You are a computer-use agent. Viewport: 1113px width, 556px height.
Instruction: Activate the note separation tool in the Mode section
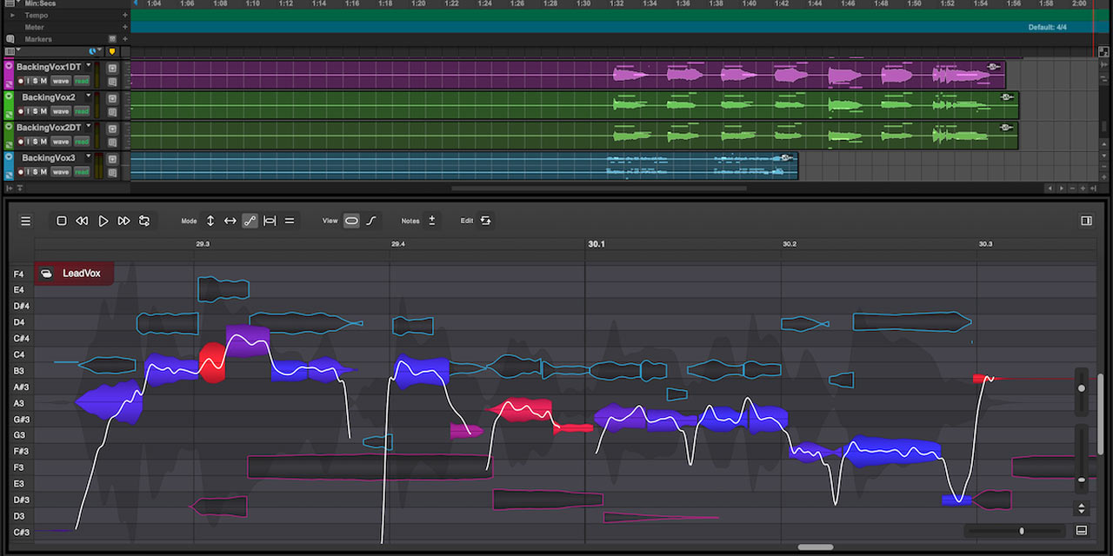tap(270, 220)
